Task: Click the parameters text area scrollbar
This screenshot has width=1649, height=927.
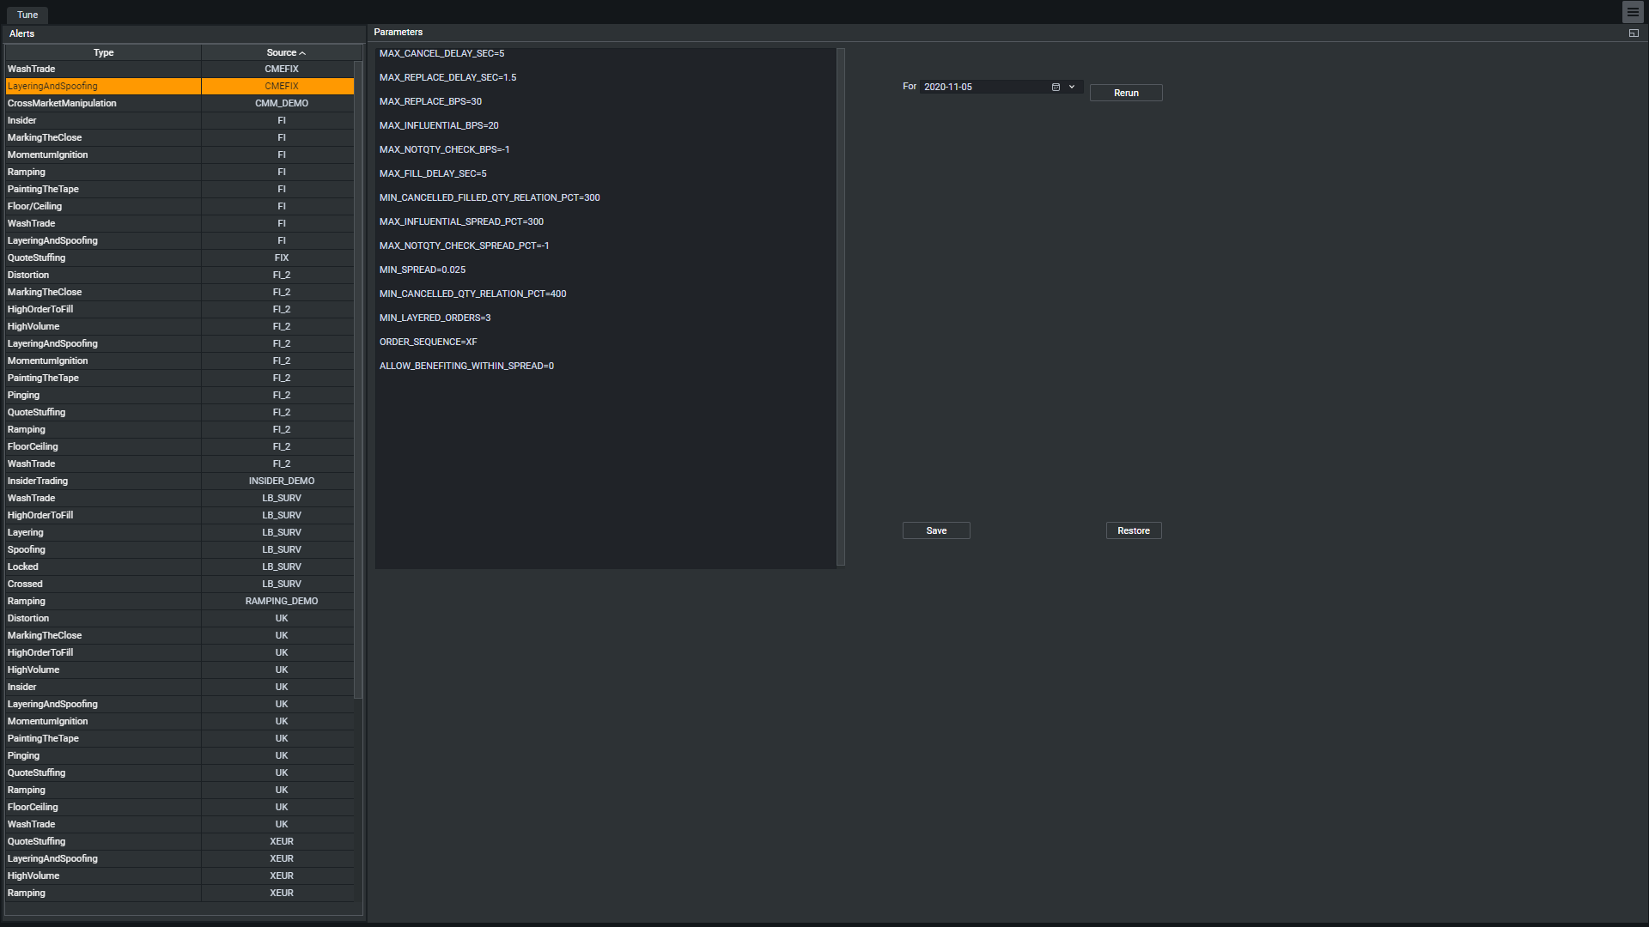Action: (x=841, y=307)
